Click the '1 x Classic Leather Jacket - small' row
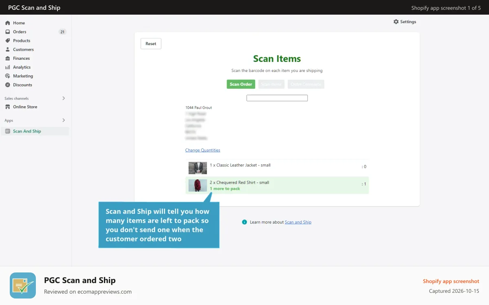 click(x=277, y=168)
